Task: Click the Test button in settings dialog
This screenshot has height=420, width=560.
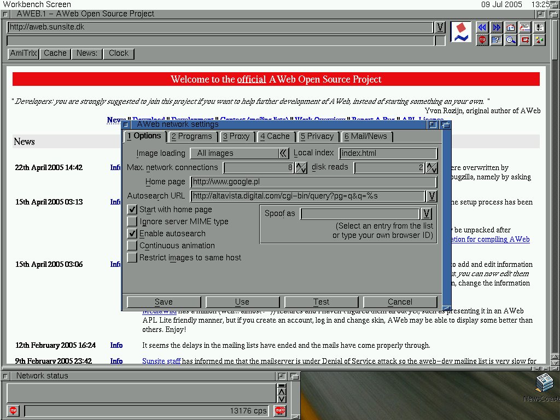Action: pos(321,302)
